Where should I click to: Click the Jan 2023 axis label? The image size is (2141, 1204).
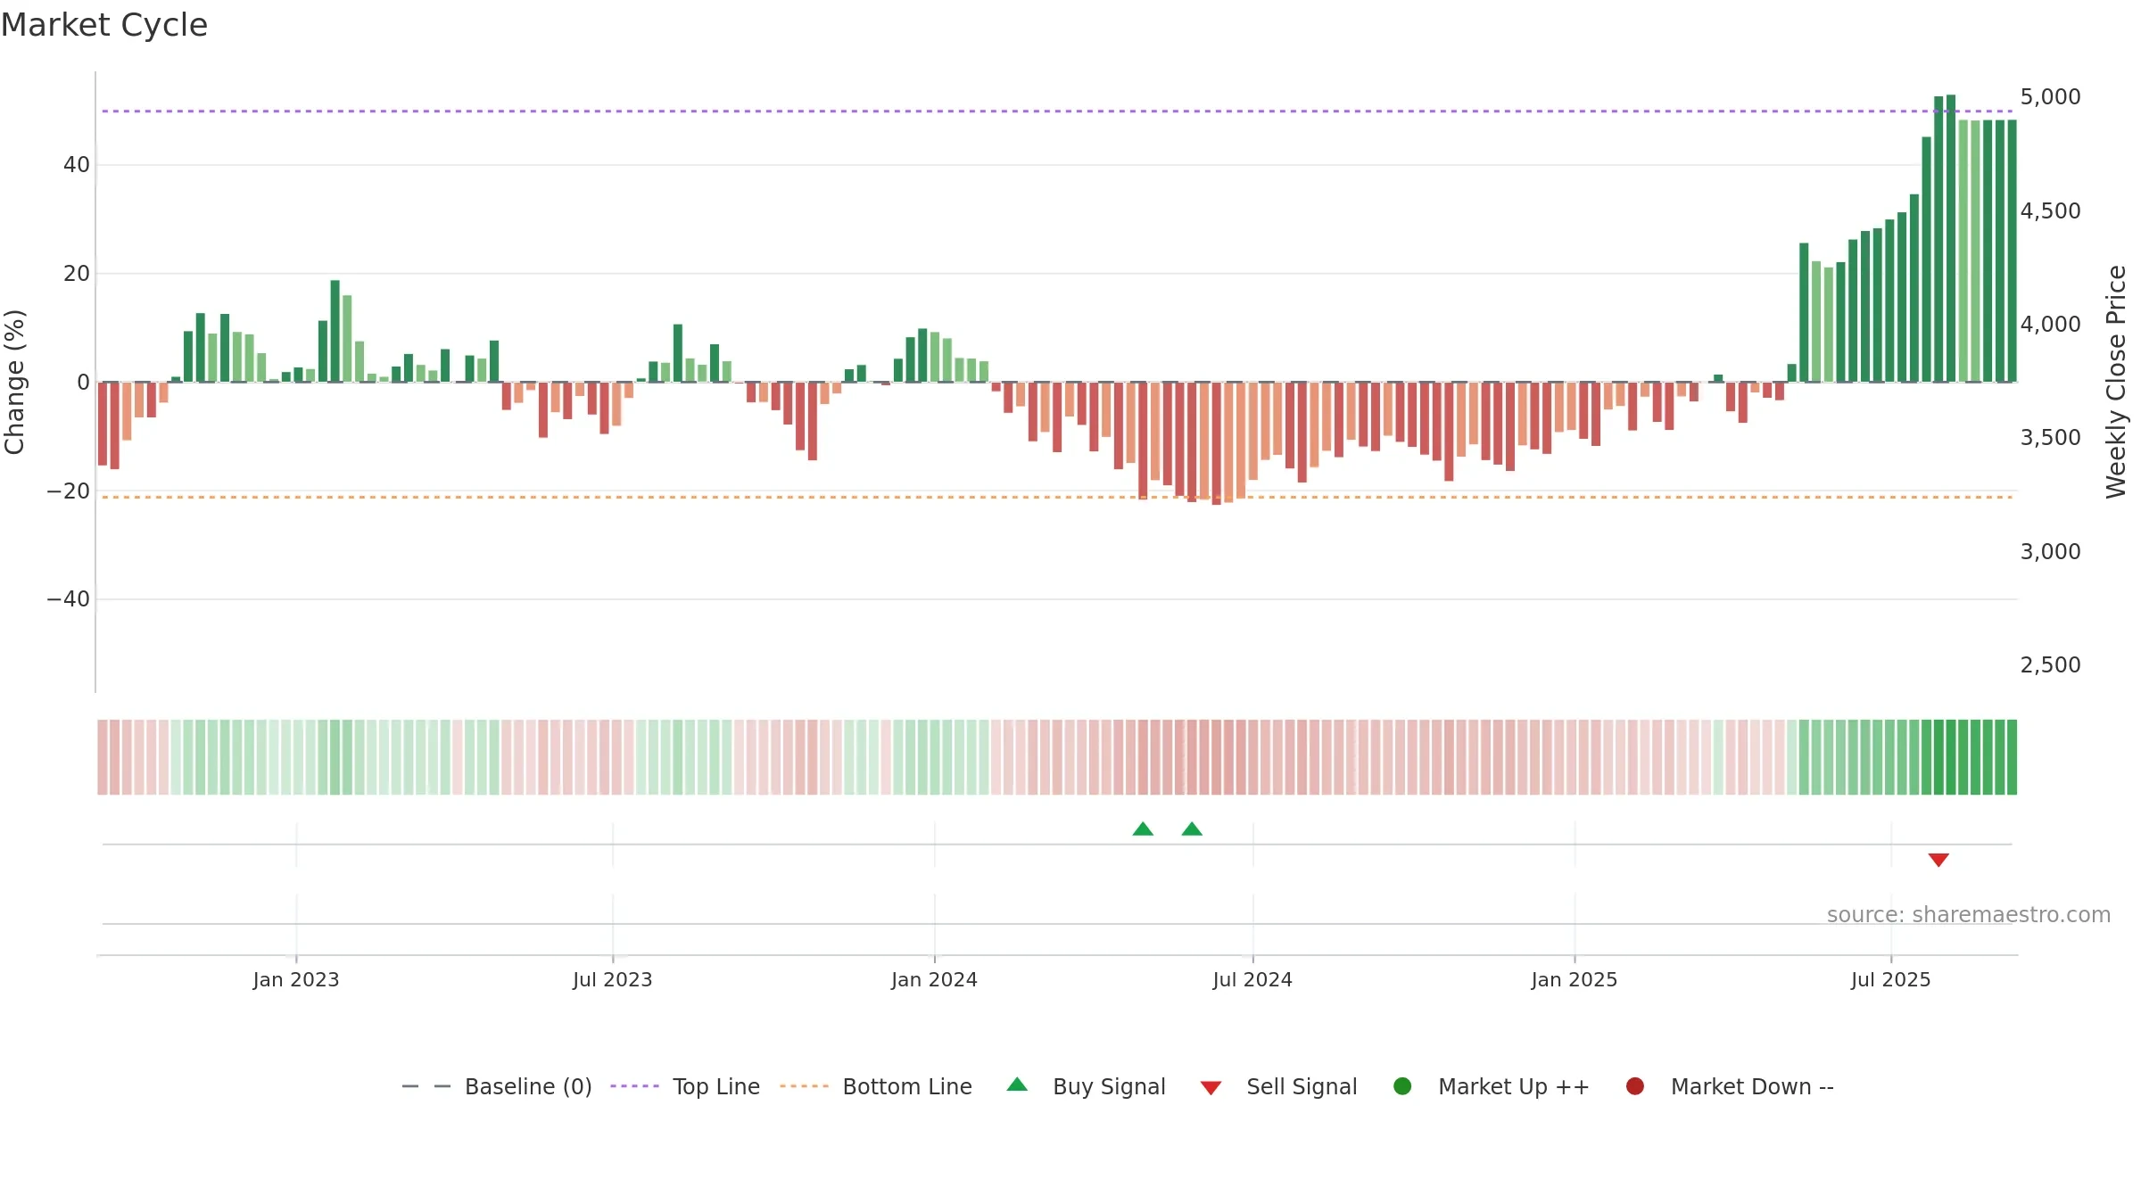tap(296, 979)
